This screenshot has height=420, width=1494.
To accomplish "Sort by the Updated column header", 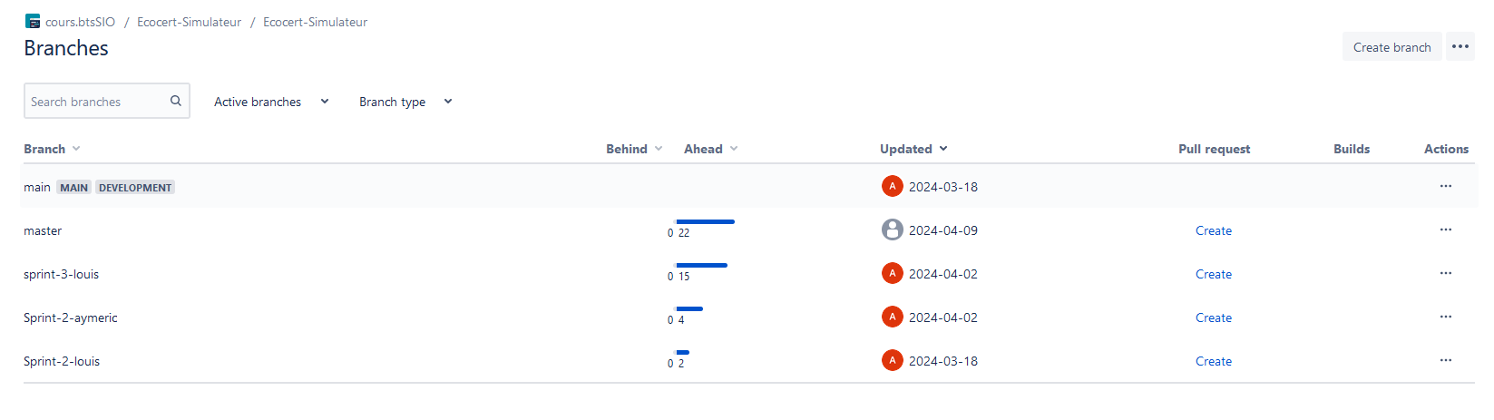I will coord(913,149).
